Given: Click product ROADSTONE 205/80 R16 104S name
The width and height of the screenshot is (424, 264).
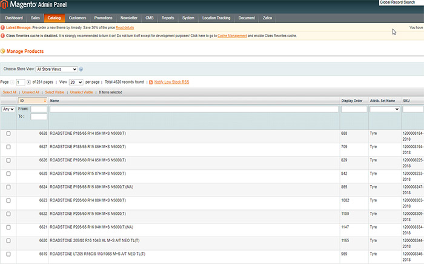Looking at the screenshot, I should [x=94, y=241].
